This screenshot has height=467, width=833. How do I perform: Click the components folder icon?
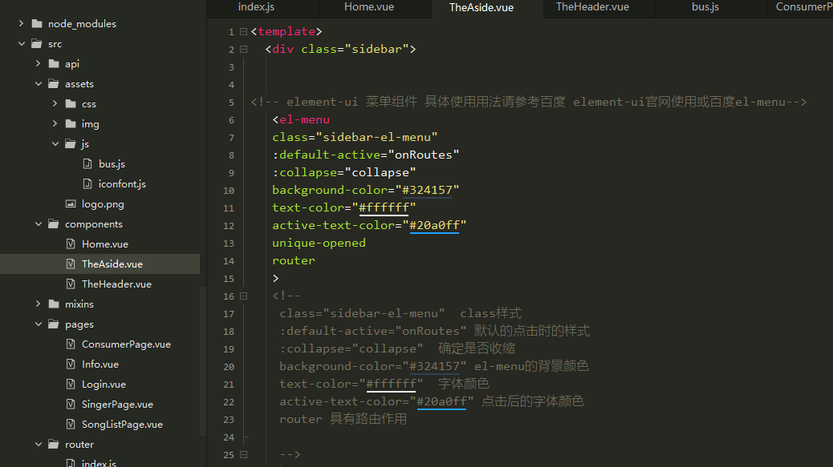pyautogui.click(x=54, y=223)
